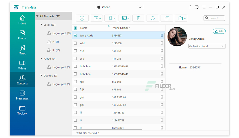239x138 pixels.
Task: Open the Photos section
Action: pyautogui.click(x=22, y=35)
